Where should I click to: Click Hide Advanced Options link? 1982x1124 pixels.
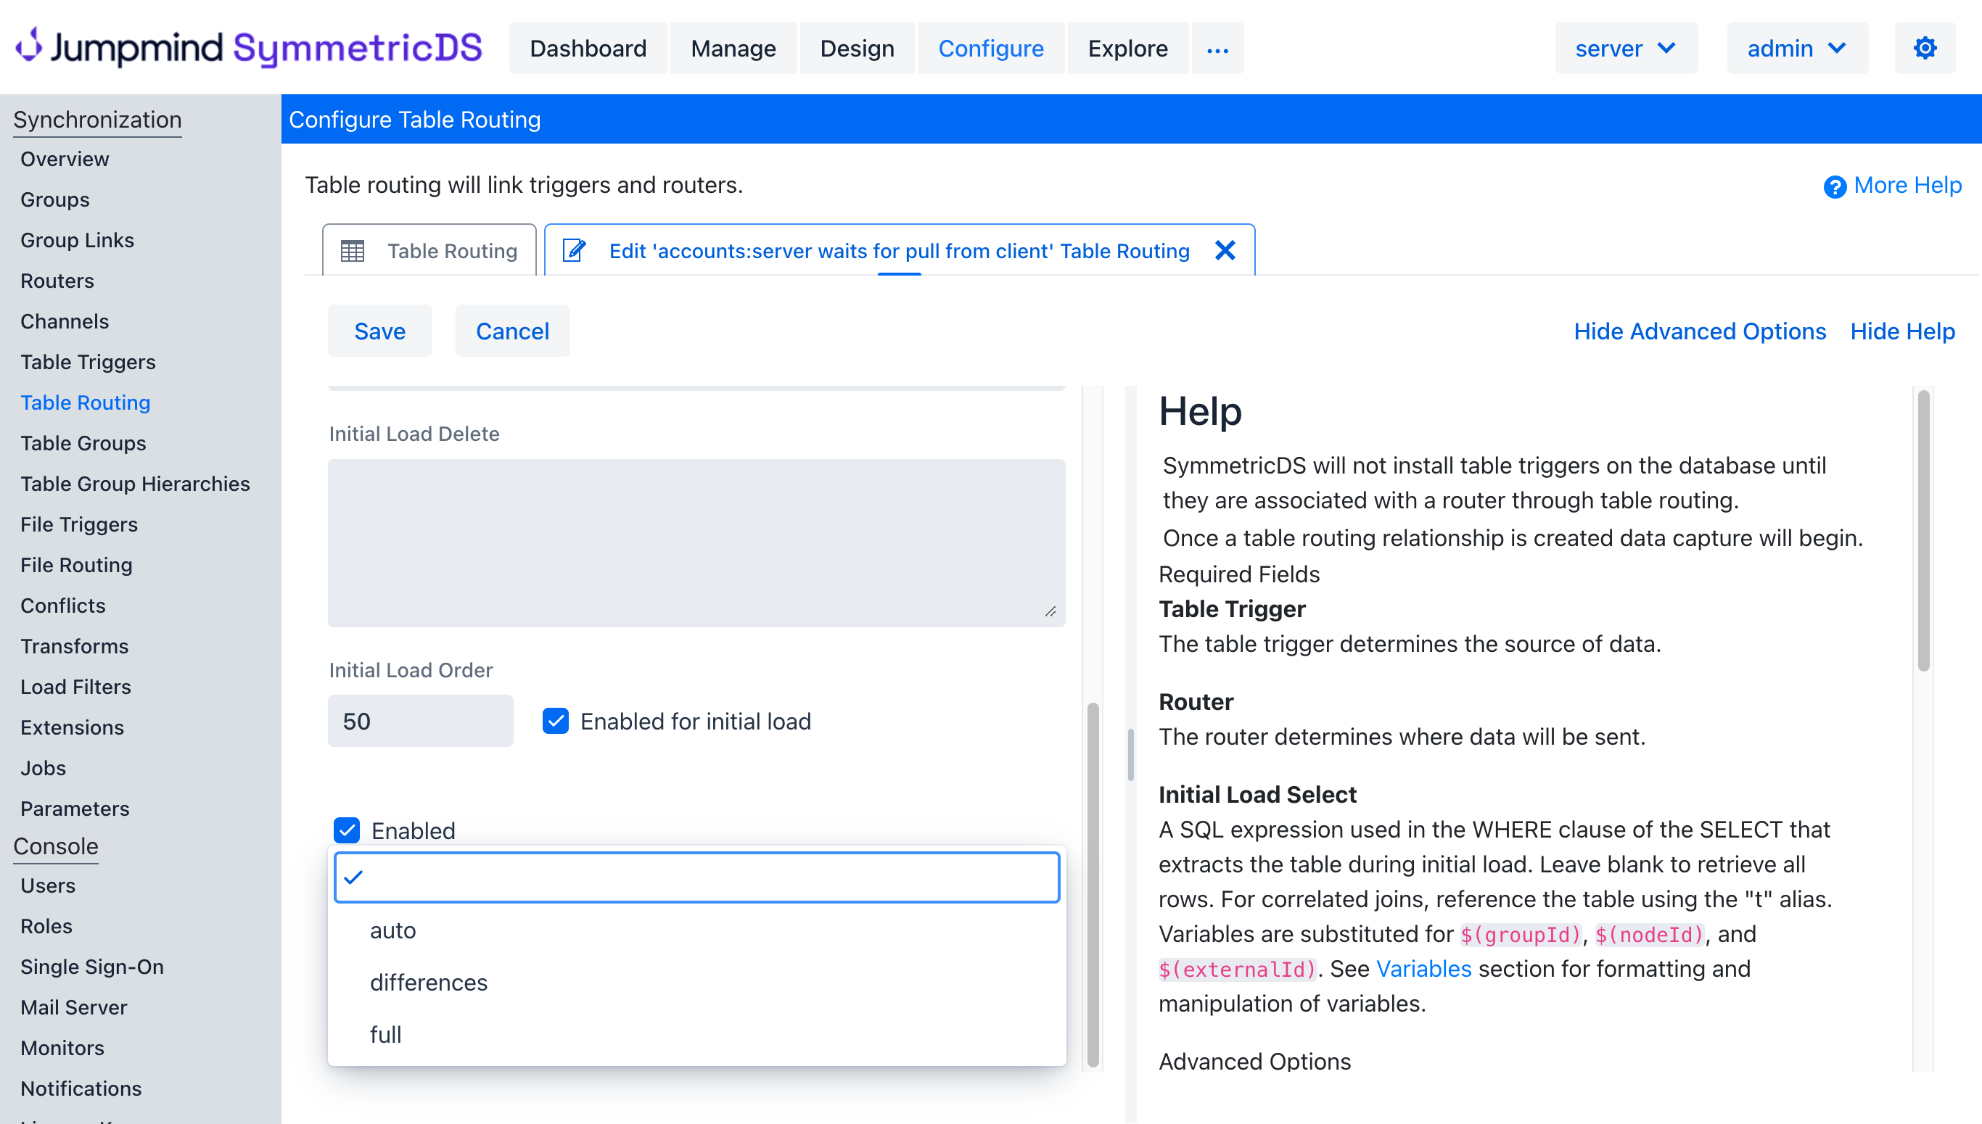(1699, 331)
